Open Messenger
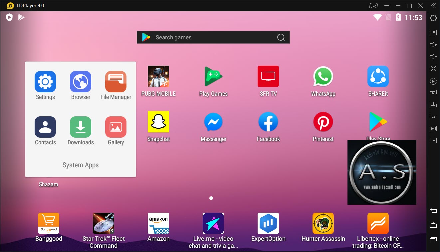Screen dimensions: 440x252 [213, 122]
